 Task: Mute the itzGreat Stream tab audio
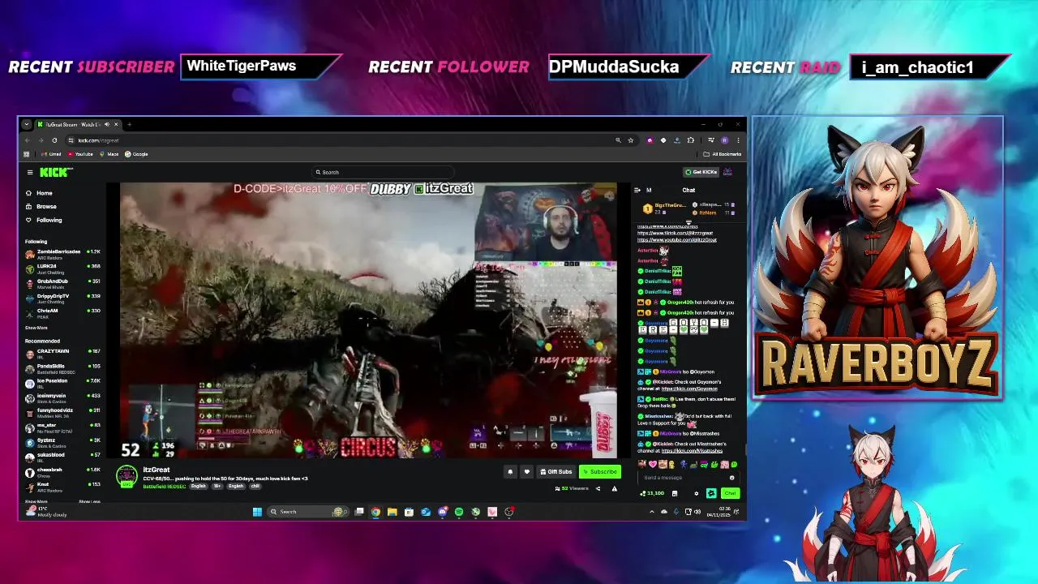pos(106,125)
